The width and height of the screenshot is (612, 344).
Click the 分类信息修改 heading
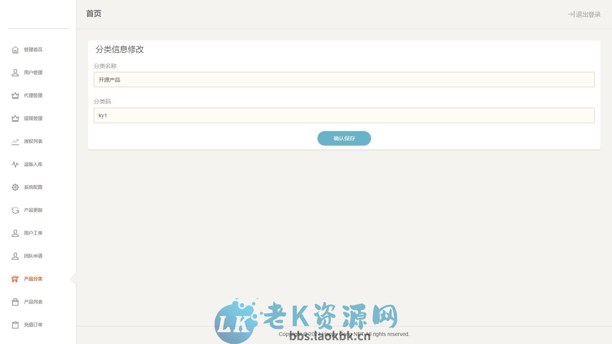pyautogui.click(x=120, y=49)
